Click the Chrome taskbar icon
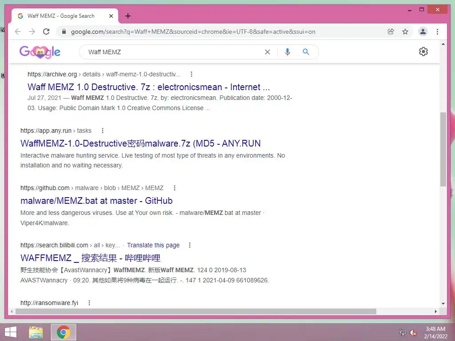 pyautogui.click(x=63, y=332)
